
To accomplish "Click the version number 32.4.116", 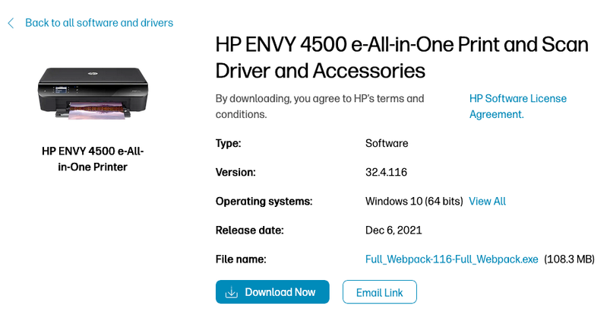I will click(x=386, y=173).
